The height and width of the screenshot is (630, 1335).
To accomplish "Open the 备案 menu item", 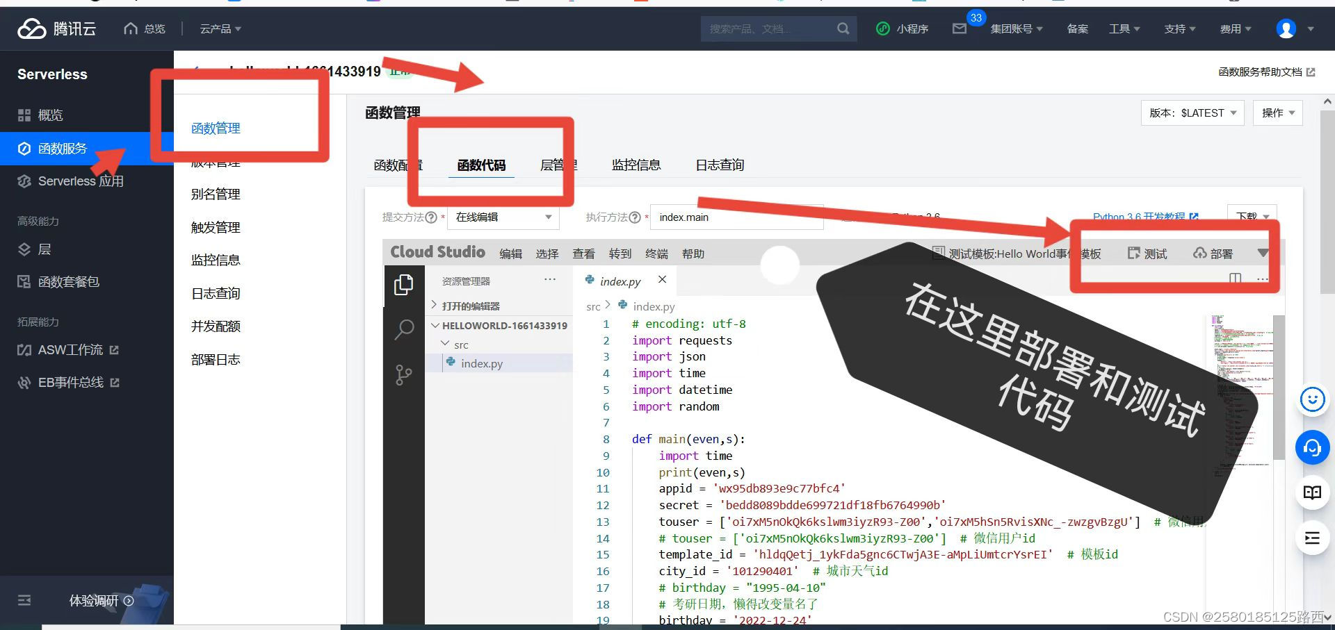I will [x=1078, y=28].
